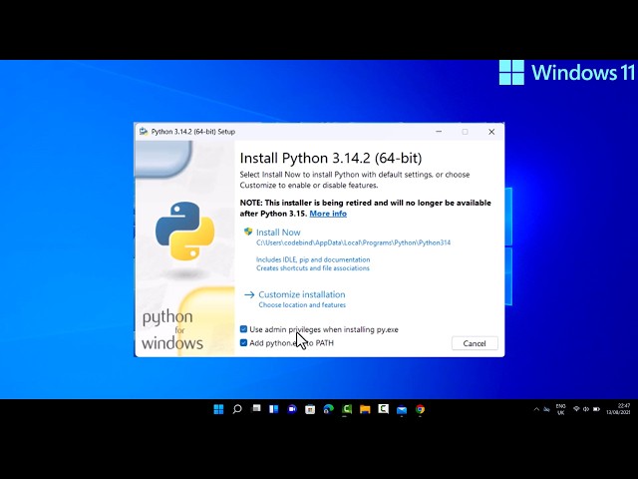Open Widgets from the taskbar
The height and width of the screenshot is (479, 638).
click(274, 409)
